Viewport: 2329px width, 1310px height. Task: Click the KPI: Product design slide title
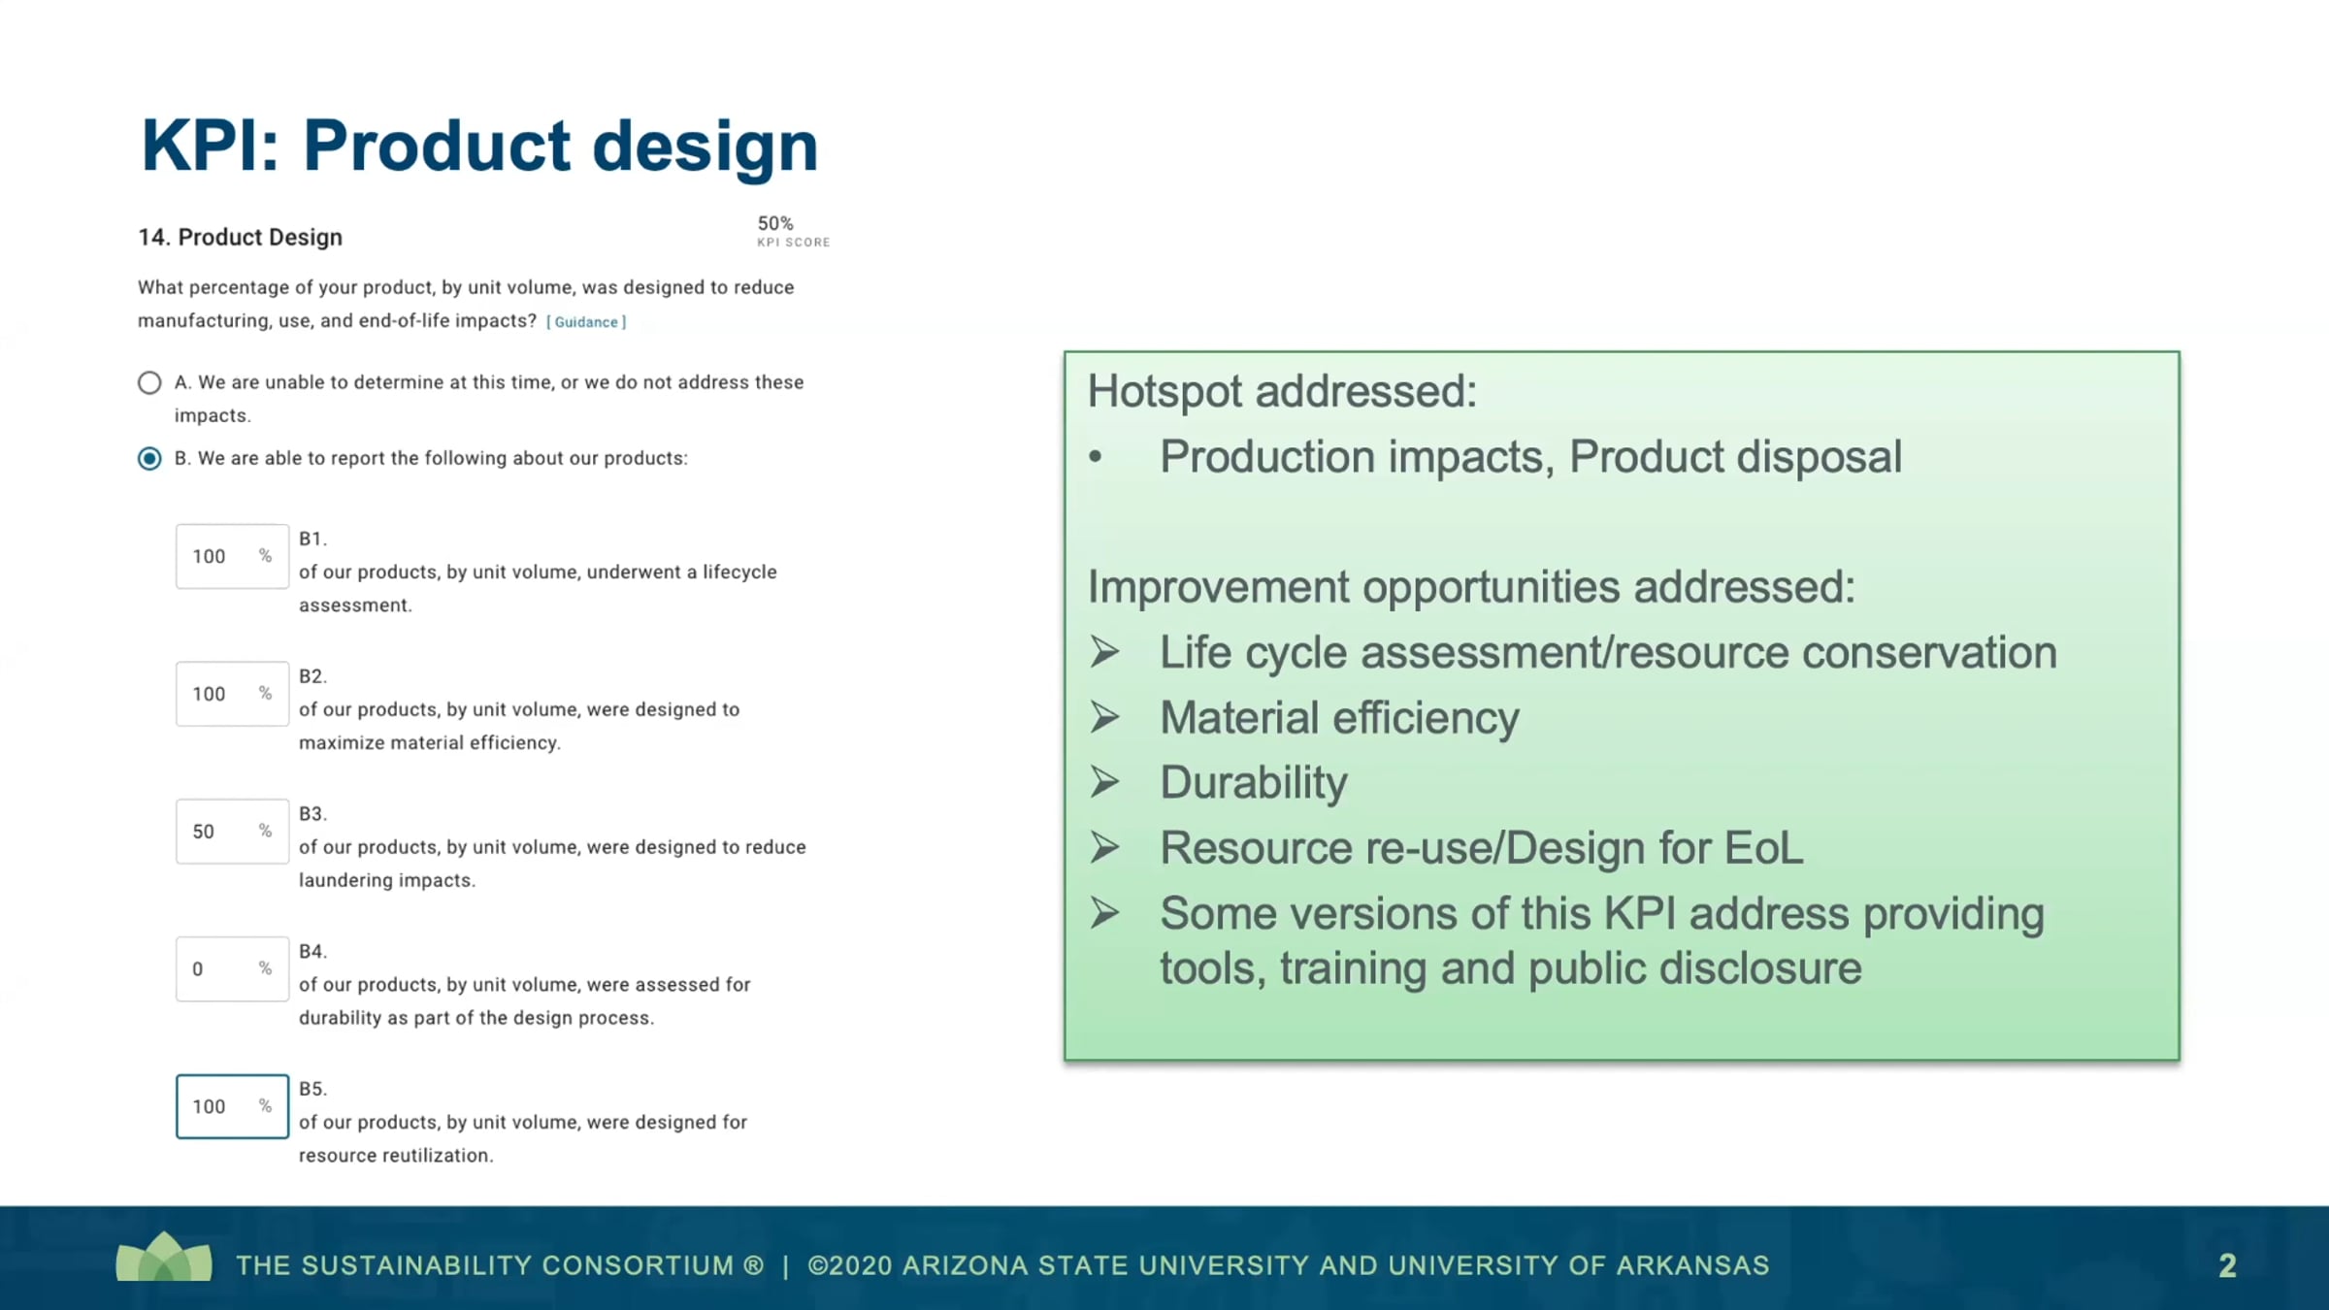[479, 147]
